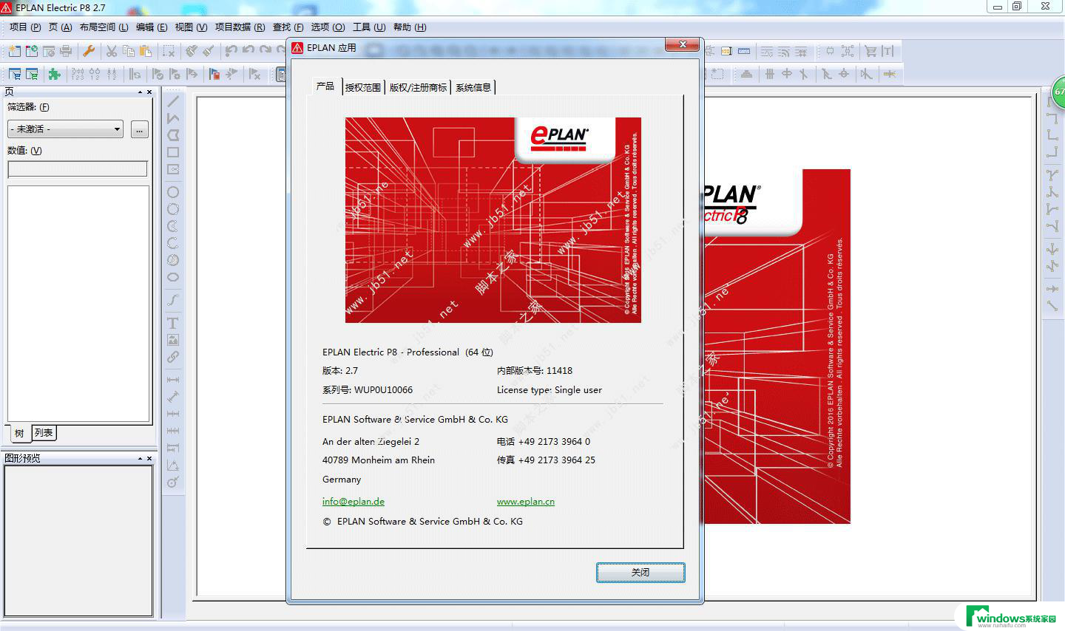Click the License type: Single user text
This screenshot has width=1065, height=631.
tap(550, 389)
